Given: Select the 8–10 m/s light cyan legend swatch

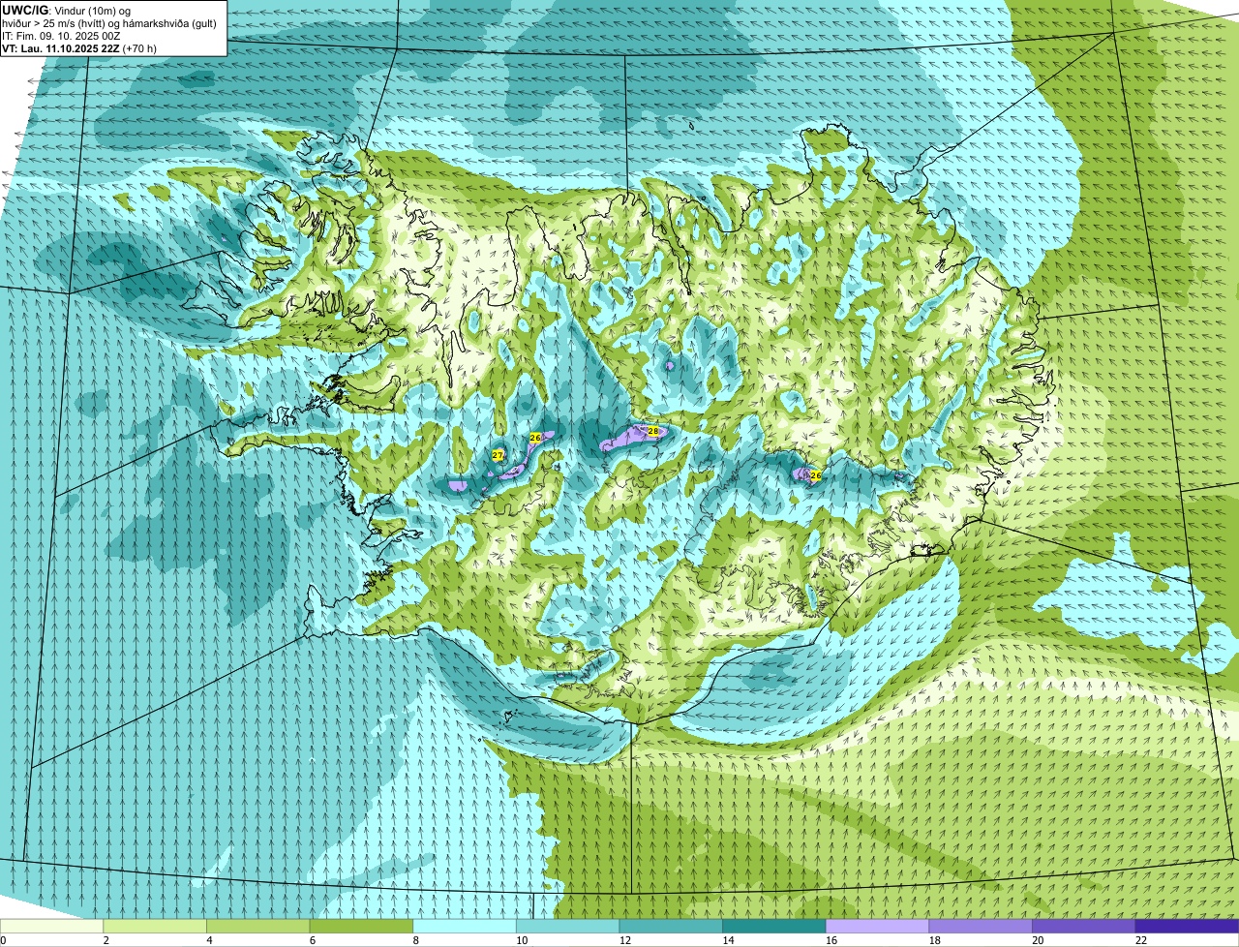Looking at the screenshot, I should click(465, 926).
